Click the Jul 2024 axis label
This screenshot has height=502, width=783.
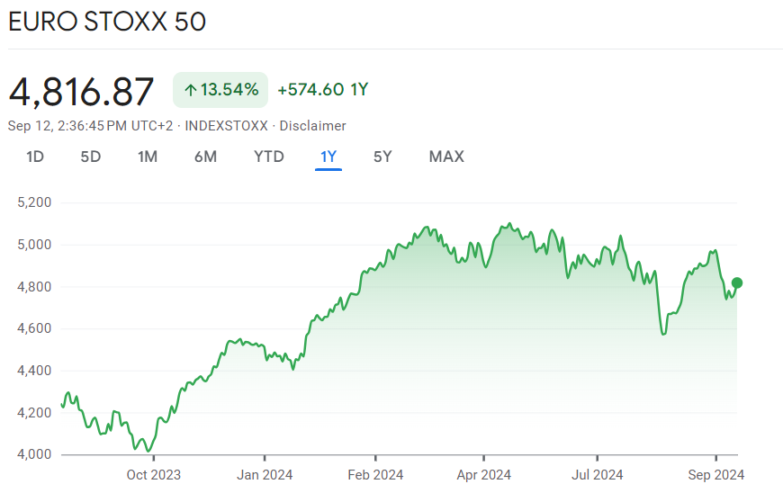pos(598,474)
